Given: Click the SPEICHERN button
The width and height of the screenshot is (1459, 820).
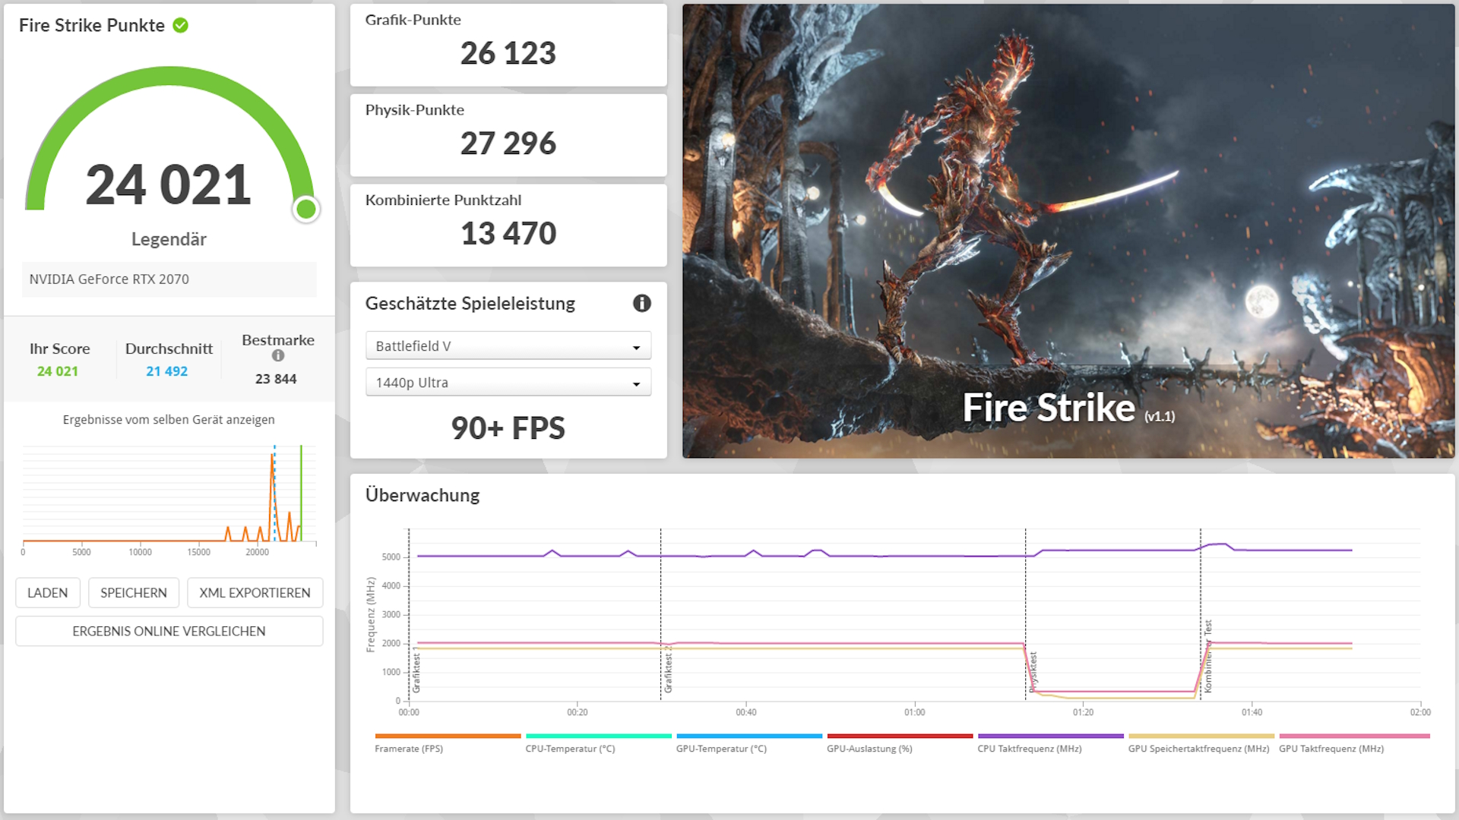Looking at the screenshot, I should click(x=133, y=593).
